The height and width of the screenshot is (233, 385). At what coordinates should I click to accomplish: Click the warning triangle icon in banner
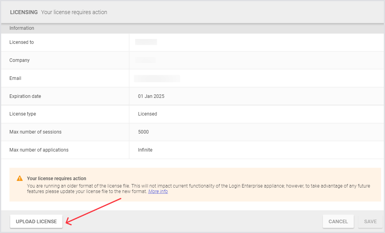(19, 177)
